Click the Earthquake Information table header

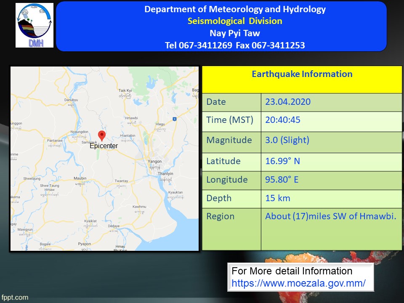click(302, 74)
